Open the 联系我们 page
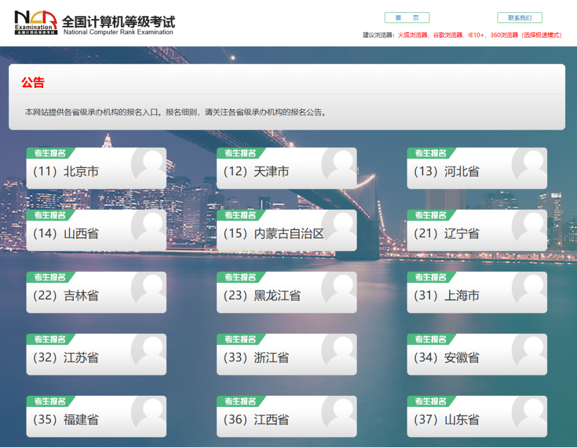This screenshot has height=447, width=577. (x=519, y=17)
